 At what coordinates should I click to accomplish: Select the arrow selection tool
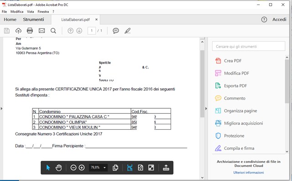click(48, 168)
